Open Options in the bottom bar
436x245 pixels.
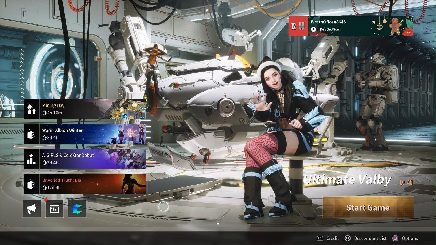click(x=410, y=238)
